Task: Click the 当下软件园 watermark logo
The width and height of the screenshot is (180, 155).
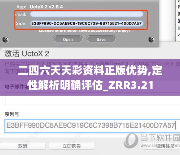Action: [x=131, y=141]
